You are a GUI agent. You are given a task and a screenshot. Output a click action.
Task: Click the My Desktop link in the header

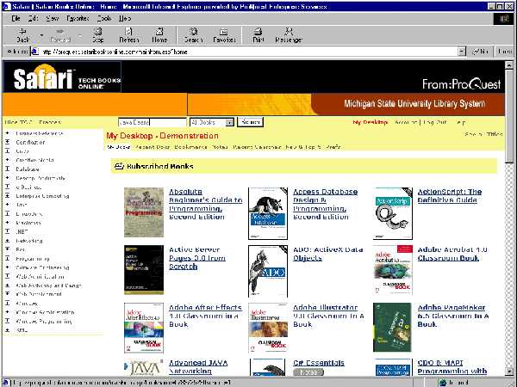click(x=370, y=122)
